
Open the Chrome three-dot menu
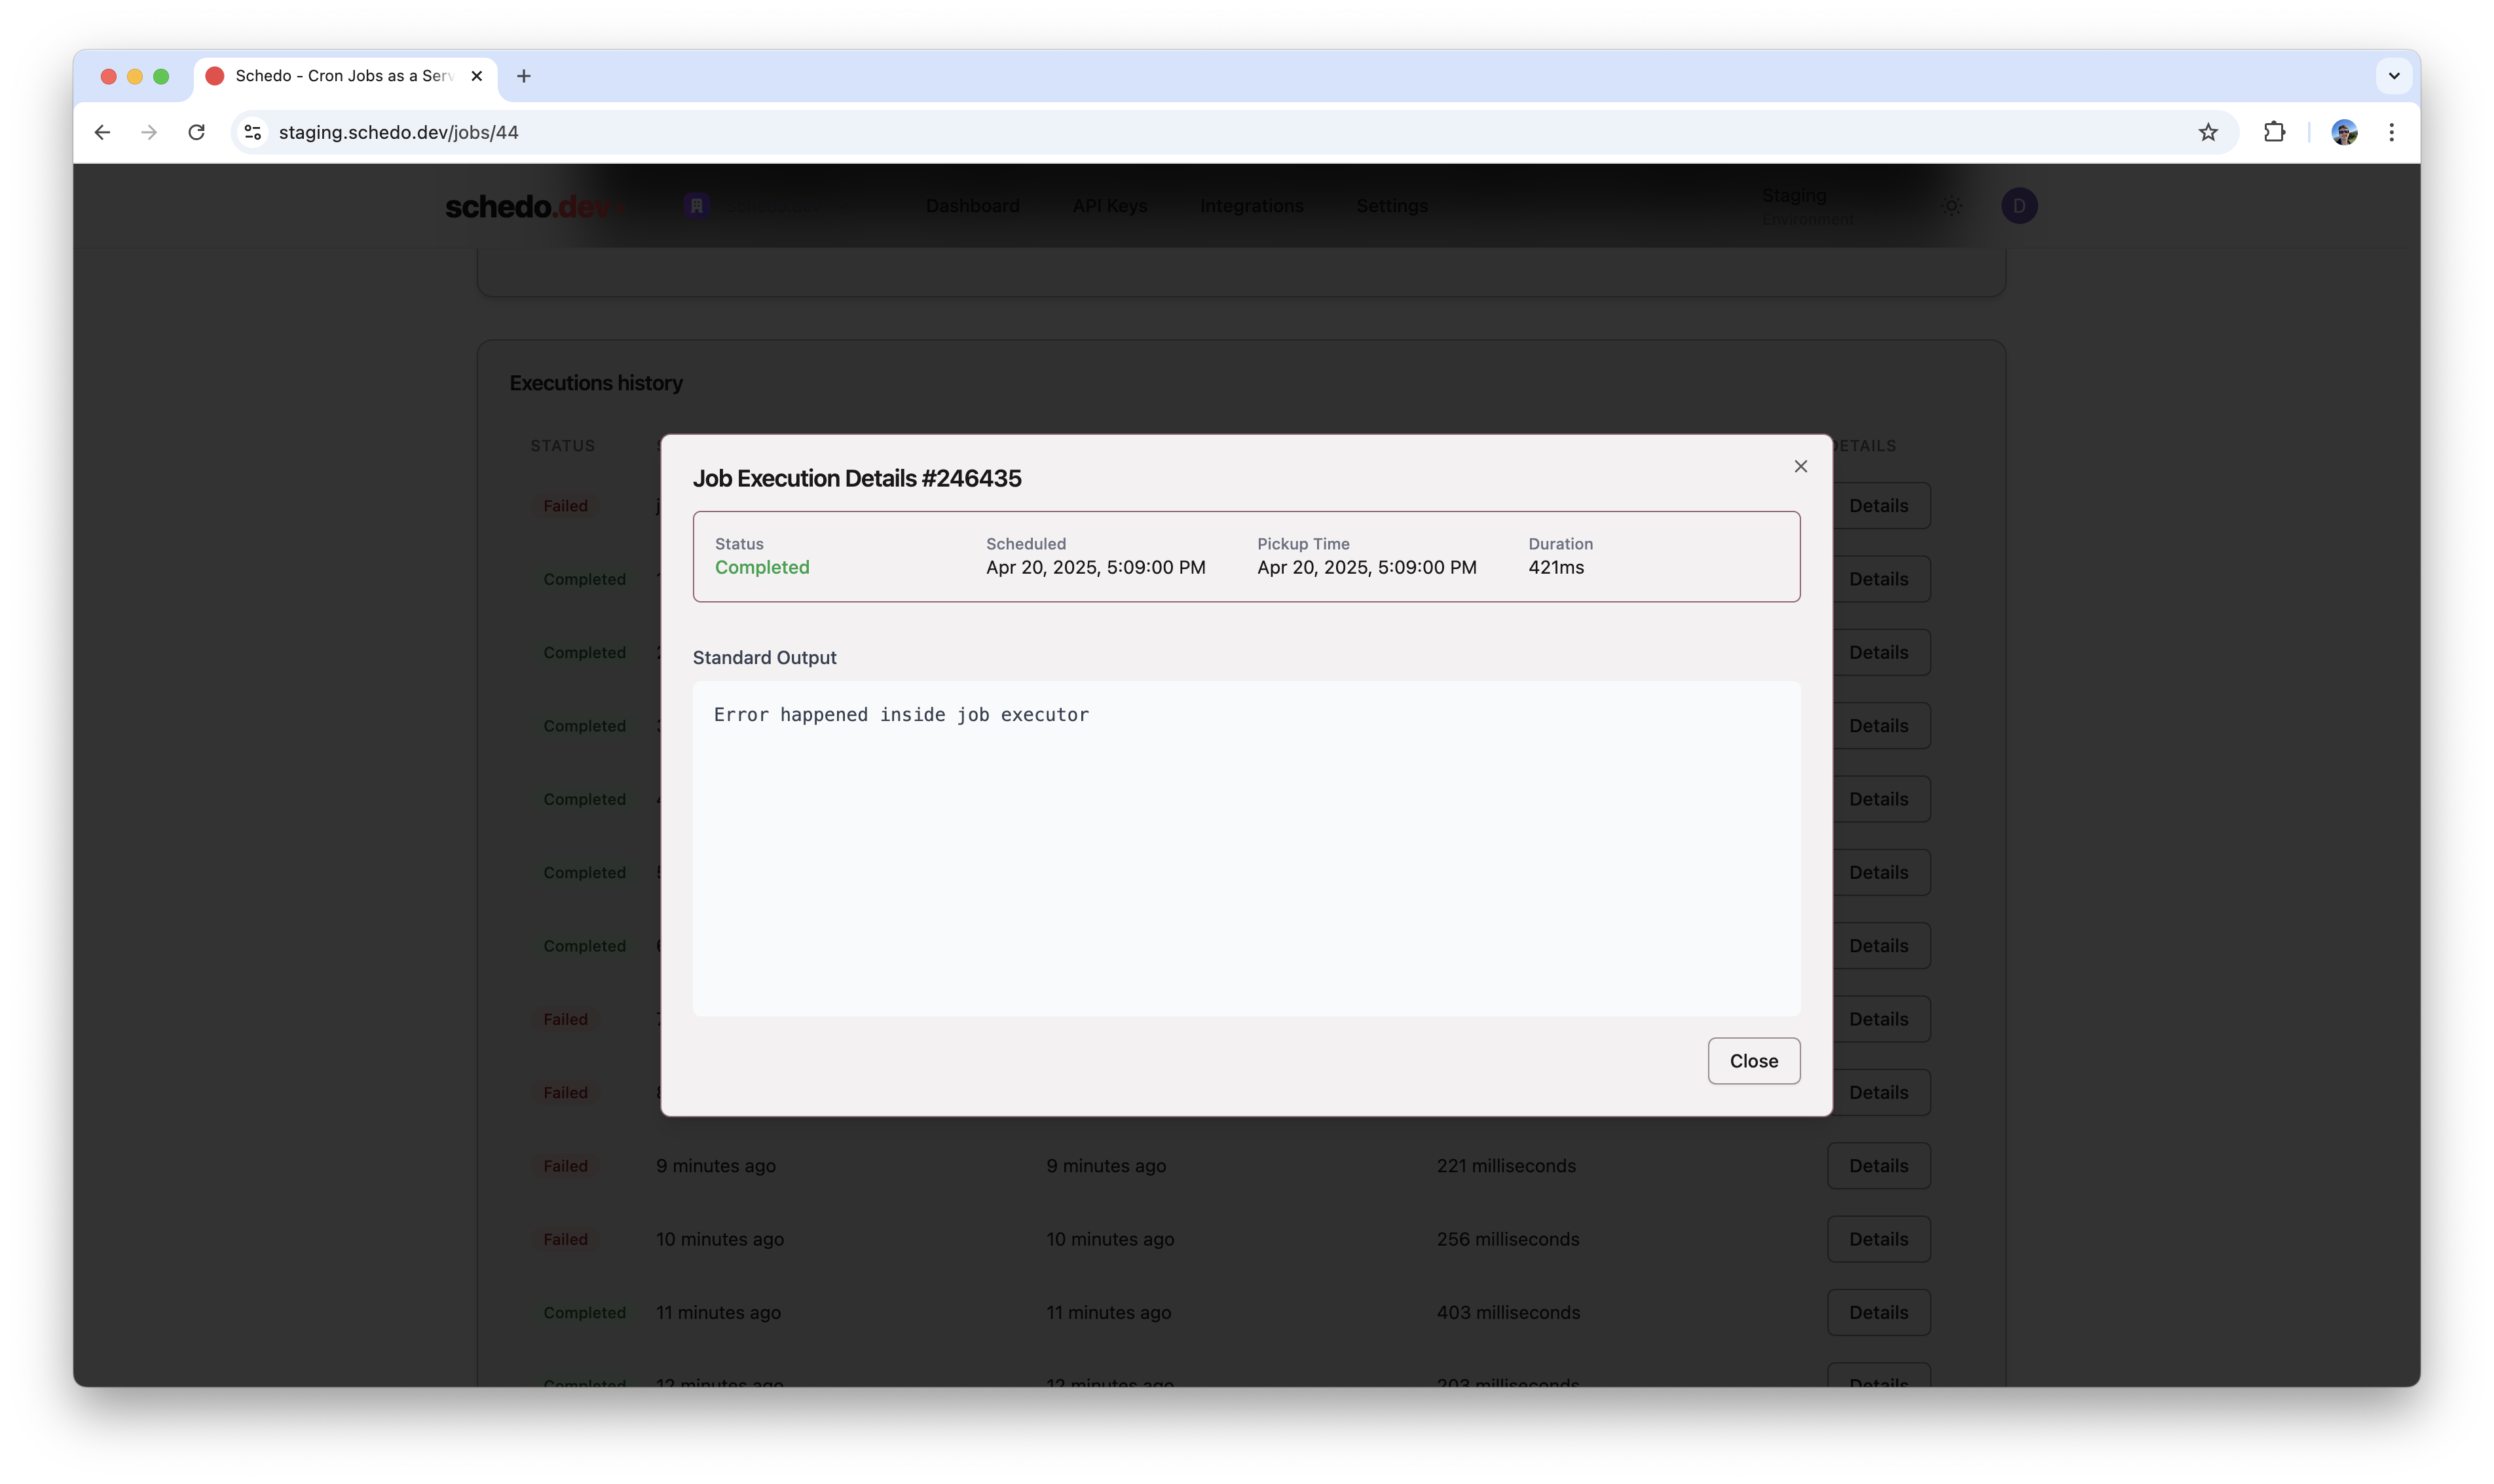2391,132
